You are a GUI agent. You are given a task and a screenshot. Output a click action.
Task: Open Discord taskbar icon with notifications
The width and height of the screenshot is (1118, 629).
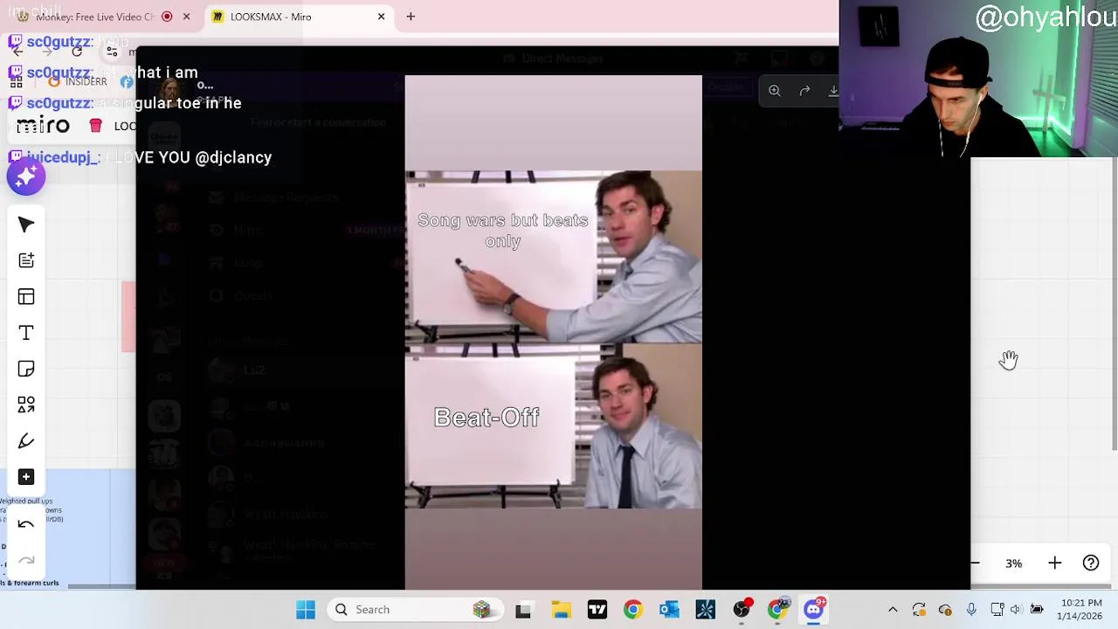[814, 610]
